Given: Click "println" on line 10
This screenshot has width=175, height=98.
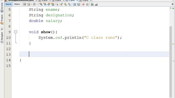Looking at the screenshot, I should coord(73,38).
